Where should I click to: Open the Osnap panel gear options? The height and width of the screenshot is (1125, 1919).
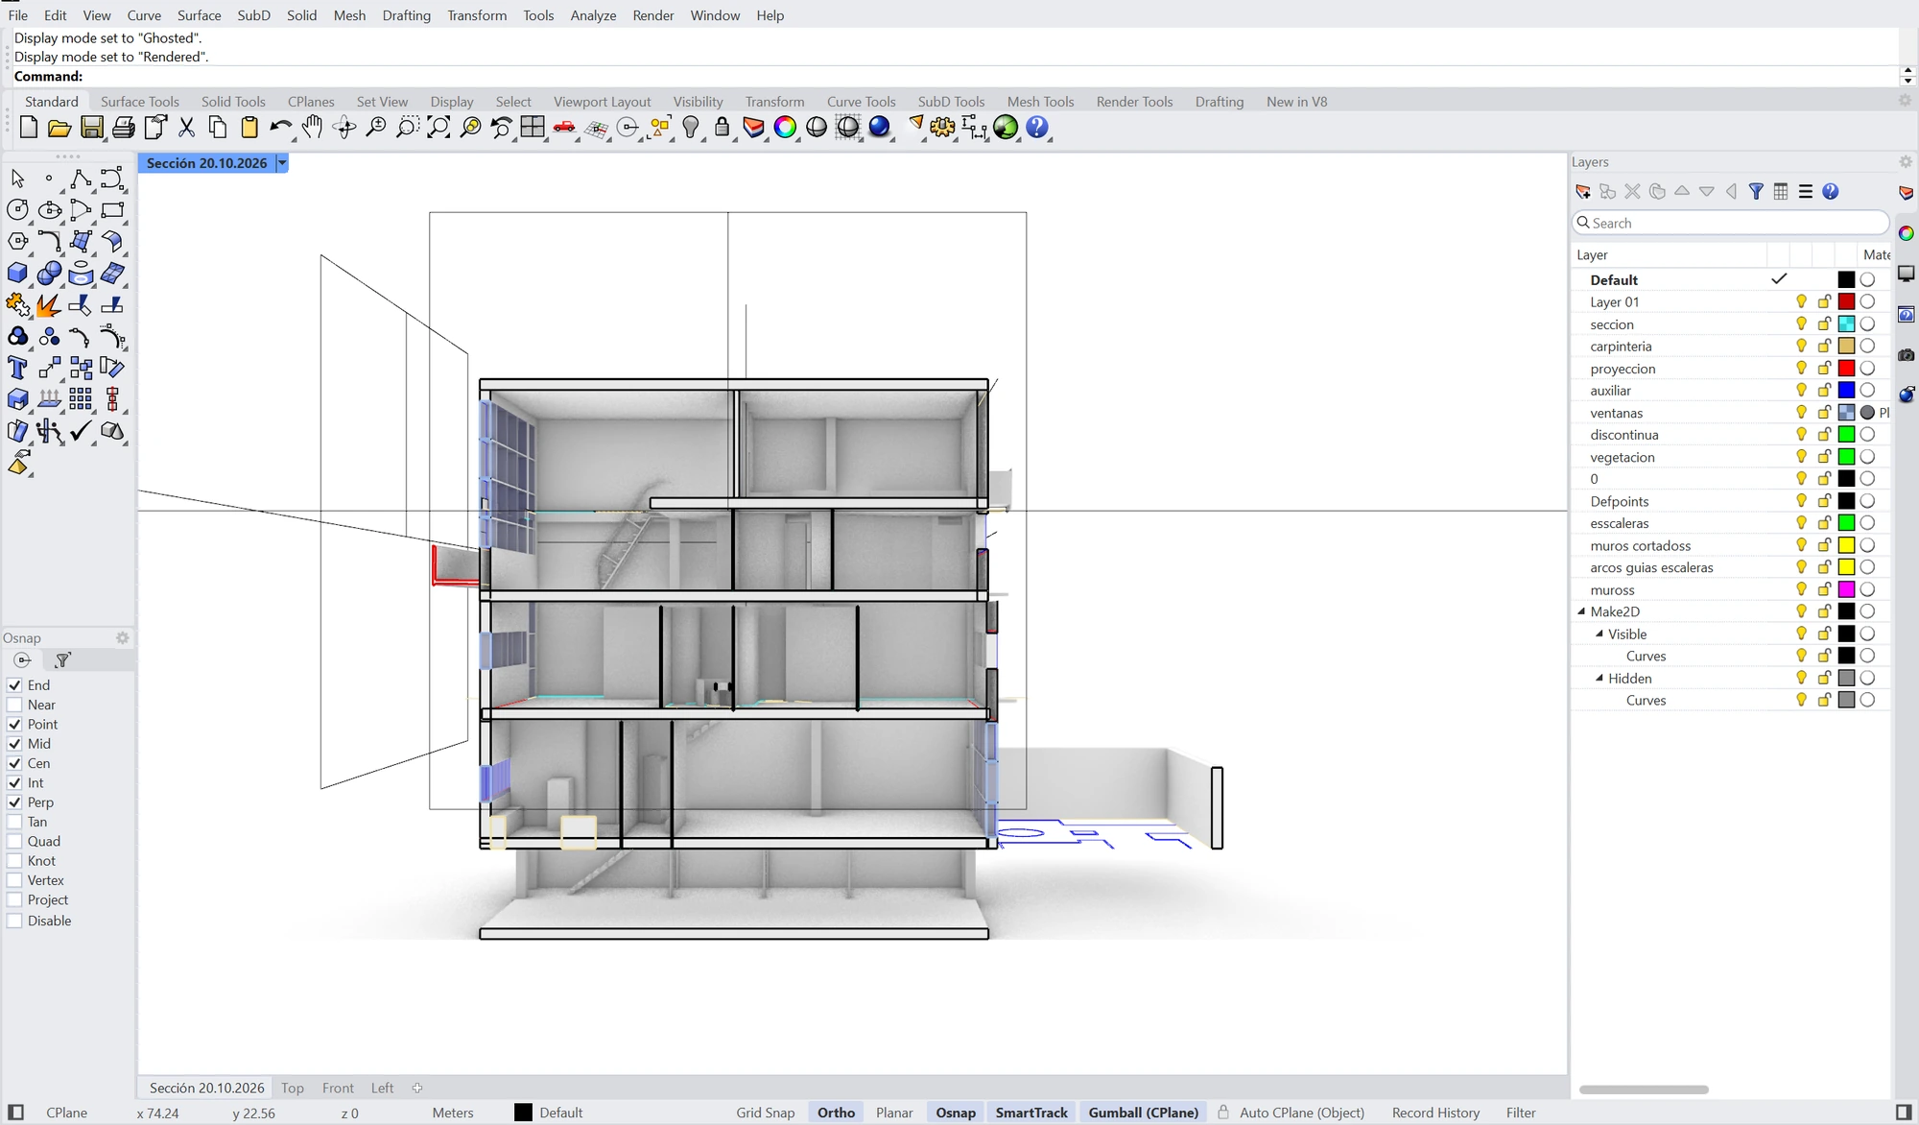point(123,638)
